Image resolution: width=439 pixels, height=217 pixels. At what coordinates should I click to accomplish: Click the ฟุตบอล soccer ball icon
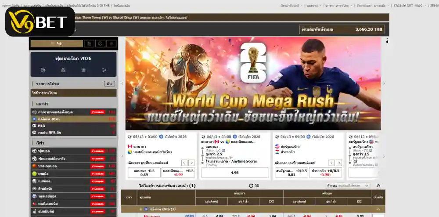[34, 151]
